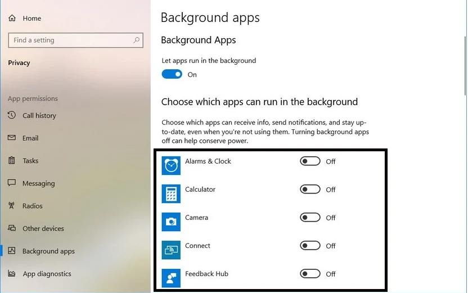Go to Home settings page
The width and height of the screenshot is (468, 293).
(32, 18)
